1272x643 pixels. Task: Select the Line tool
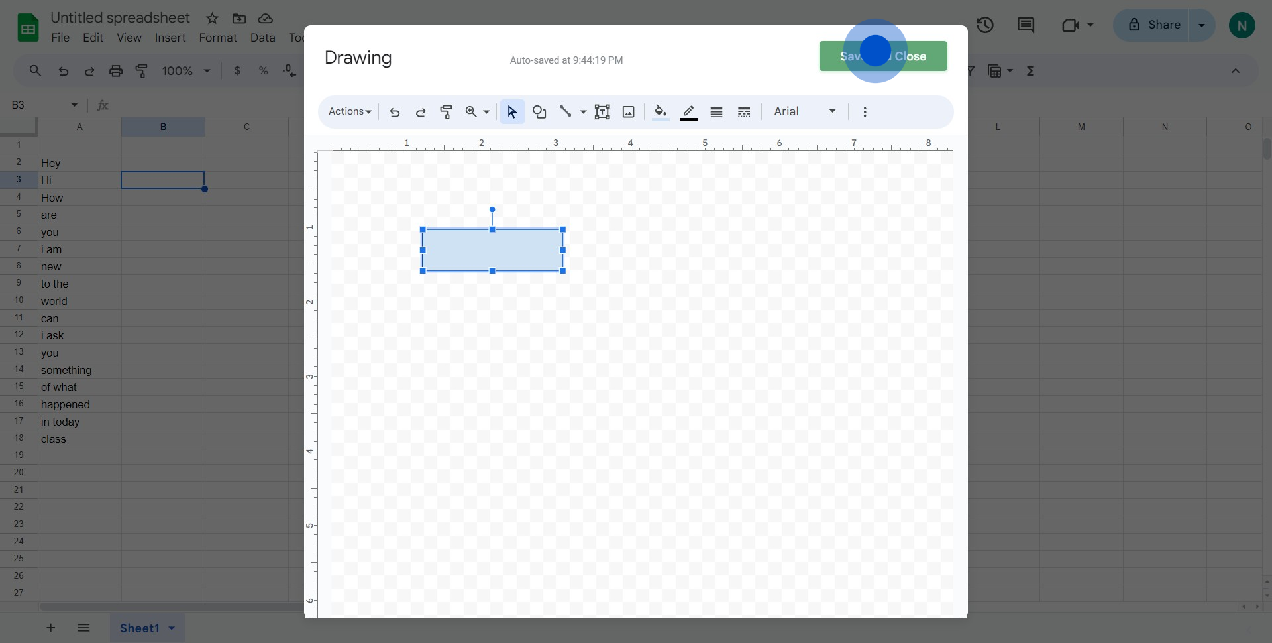(x=565, y=112)
